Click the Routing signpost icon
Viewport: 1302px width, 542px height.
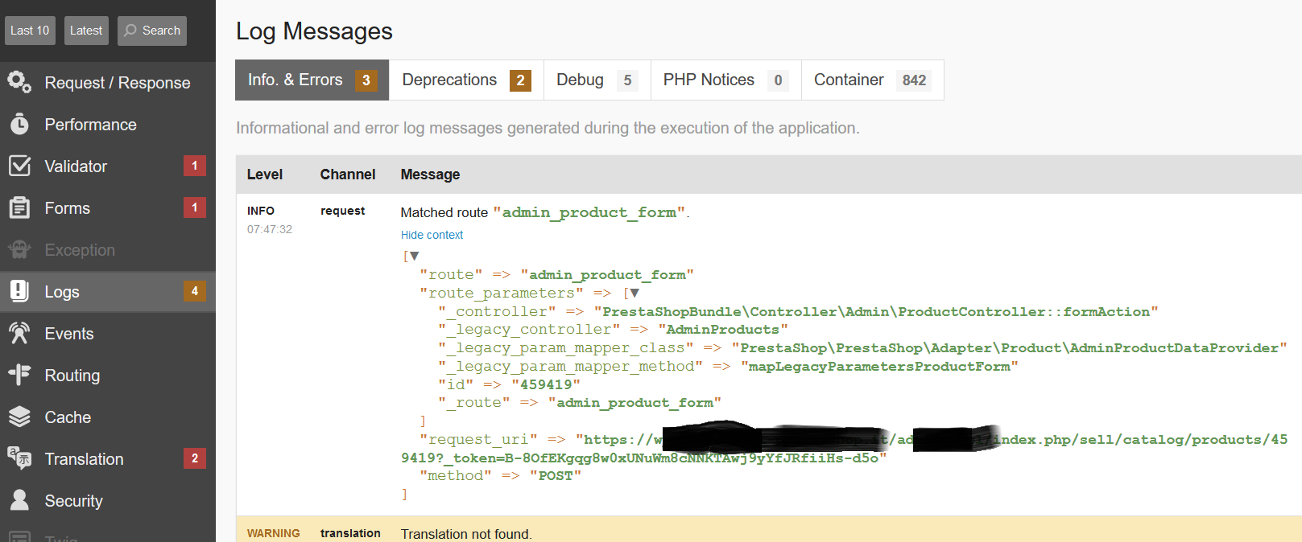(19, 375)
